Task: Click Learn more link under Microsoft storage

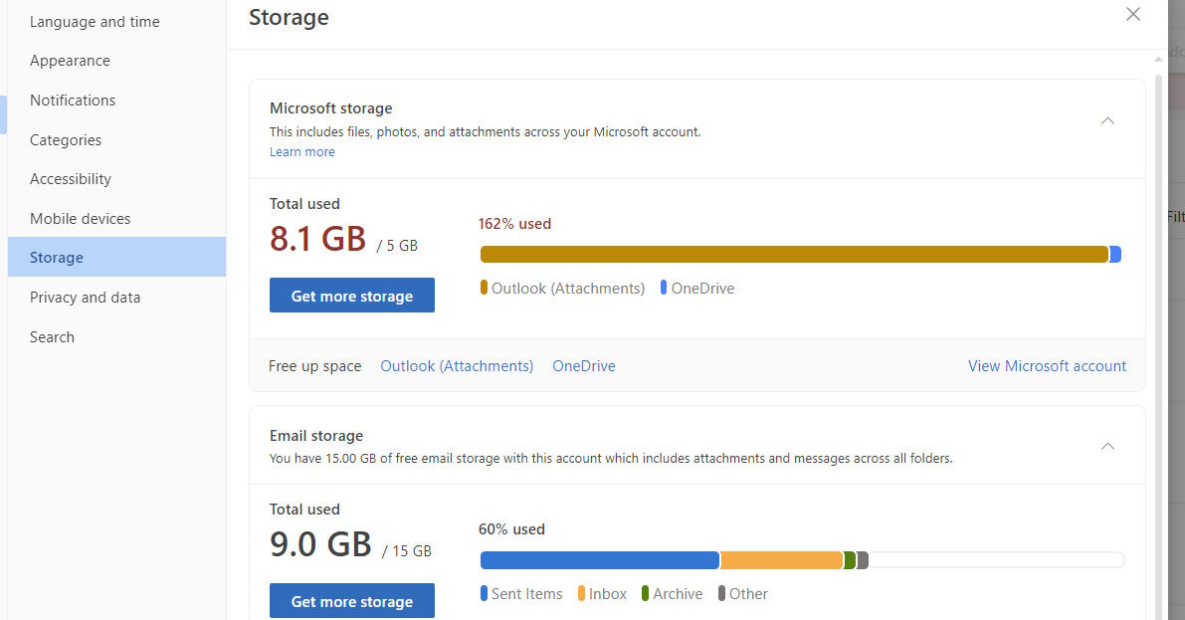Action: 301,152
